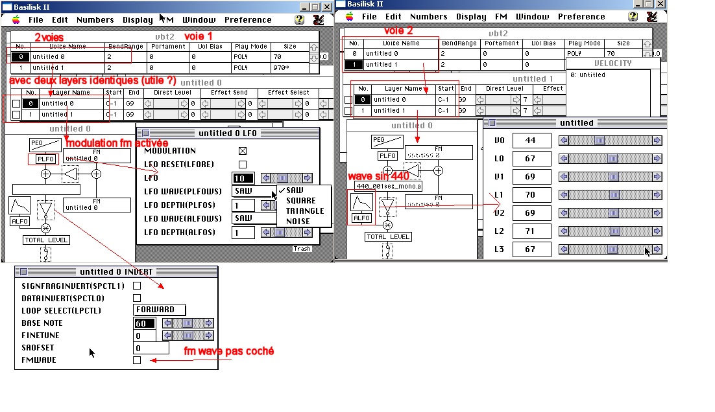Click the voice table scroll-up arrow in the left window

pyautogui.click(x=314, y=47)
